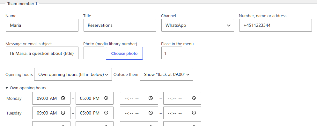Open clock picker for Tuesday second closing time
Viewport: 317px width, 126px height.
tap(194, 113)
